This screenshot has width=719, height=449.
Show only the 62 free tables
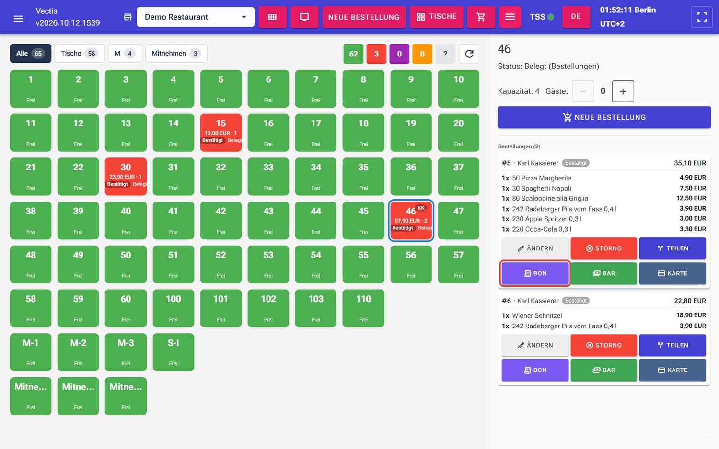point(353,54)
